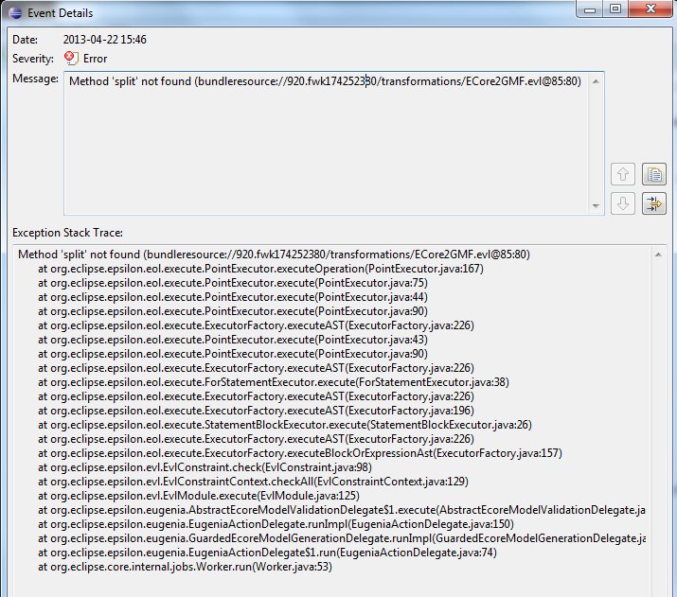Select the EvlConstraintContext.checkAll line

click(x=253, y=482)
